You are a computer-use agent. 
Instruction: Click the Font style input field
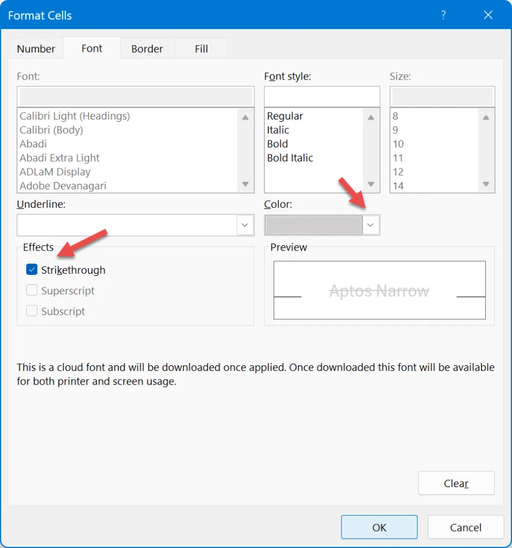321,96
